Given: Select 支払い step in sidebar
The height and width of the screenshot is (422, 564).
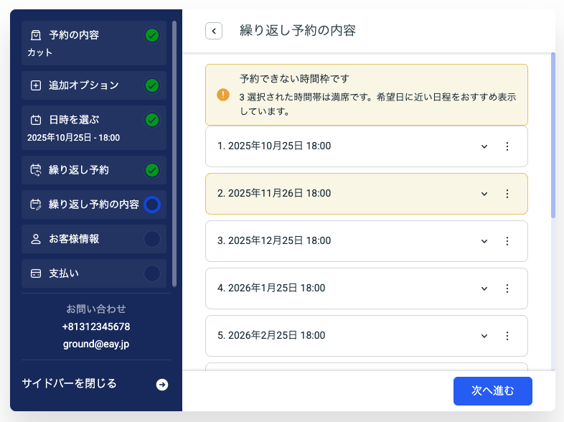Looking at the screenshot, I should [x=64, y=273].
